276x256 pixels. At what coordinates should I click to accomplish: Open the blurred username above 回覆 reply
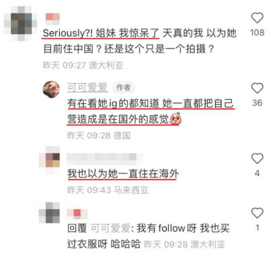point(77,214)
